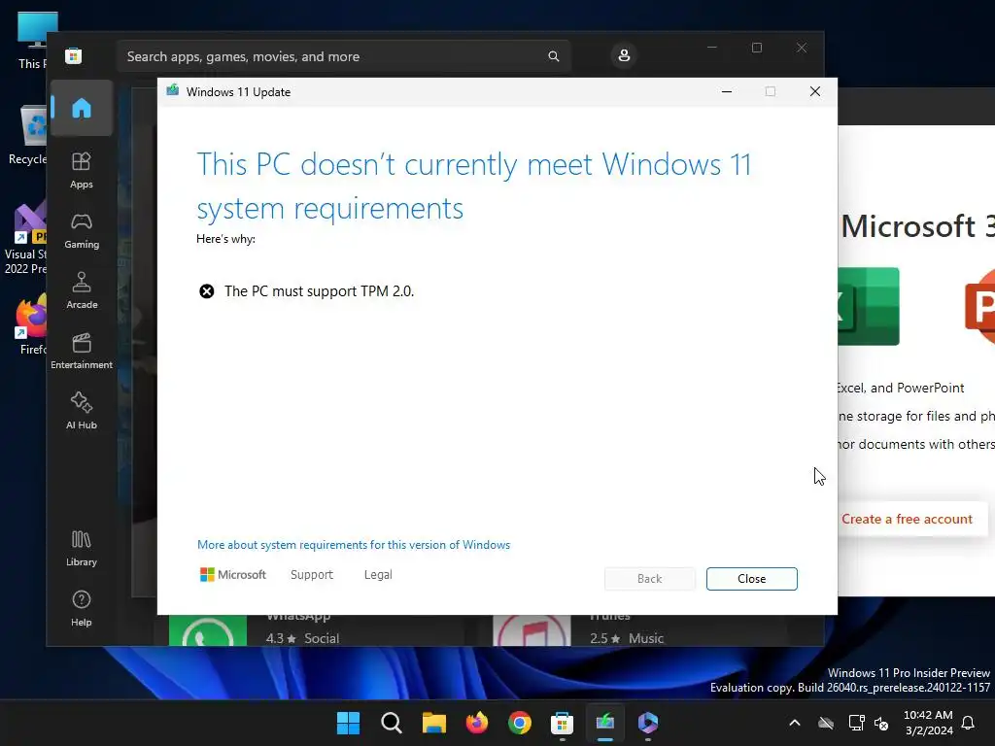Screen dimensions: 995x746
Task: Open the Store account profile icon
Action: tap(624, 55)
